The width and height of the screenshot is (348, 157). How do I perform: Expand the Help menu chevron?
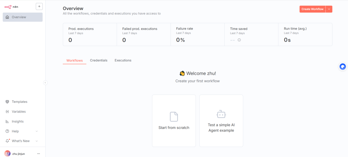click(x=37, y=131)
